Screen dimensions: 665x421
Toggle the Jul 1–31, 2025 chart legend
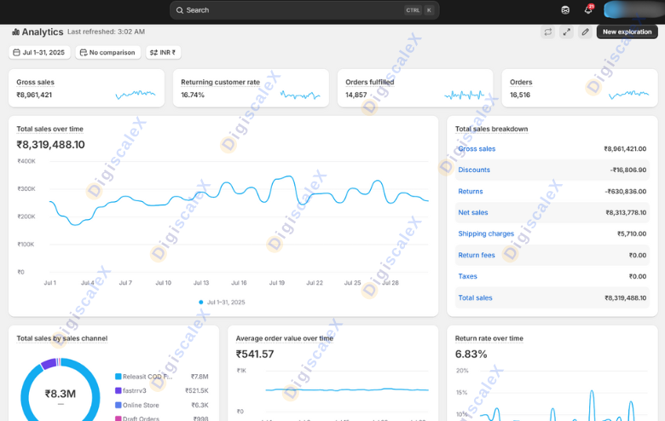[222, 303]
